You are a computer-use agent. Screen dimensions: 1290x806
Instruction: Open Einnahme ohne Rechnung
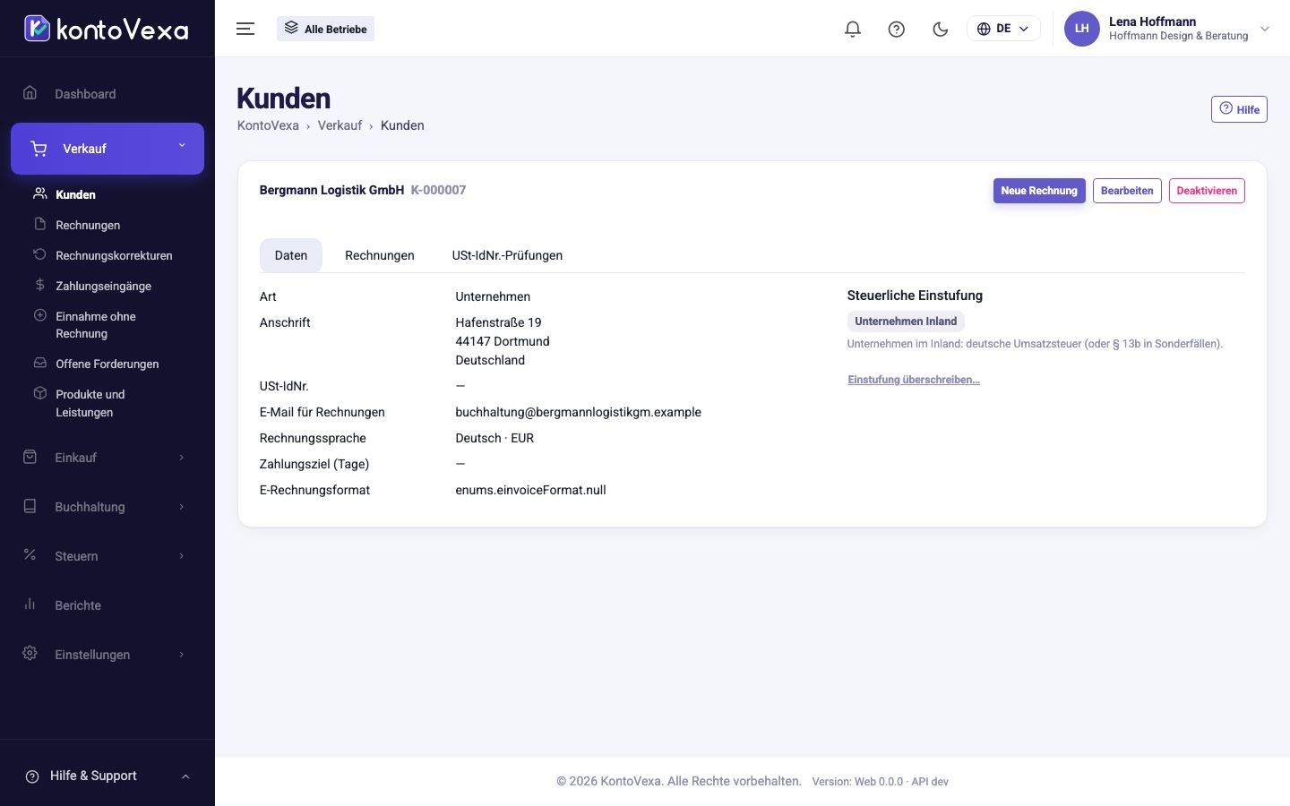[96, 325]
